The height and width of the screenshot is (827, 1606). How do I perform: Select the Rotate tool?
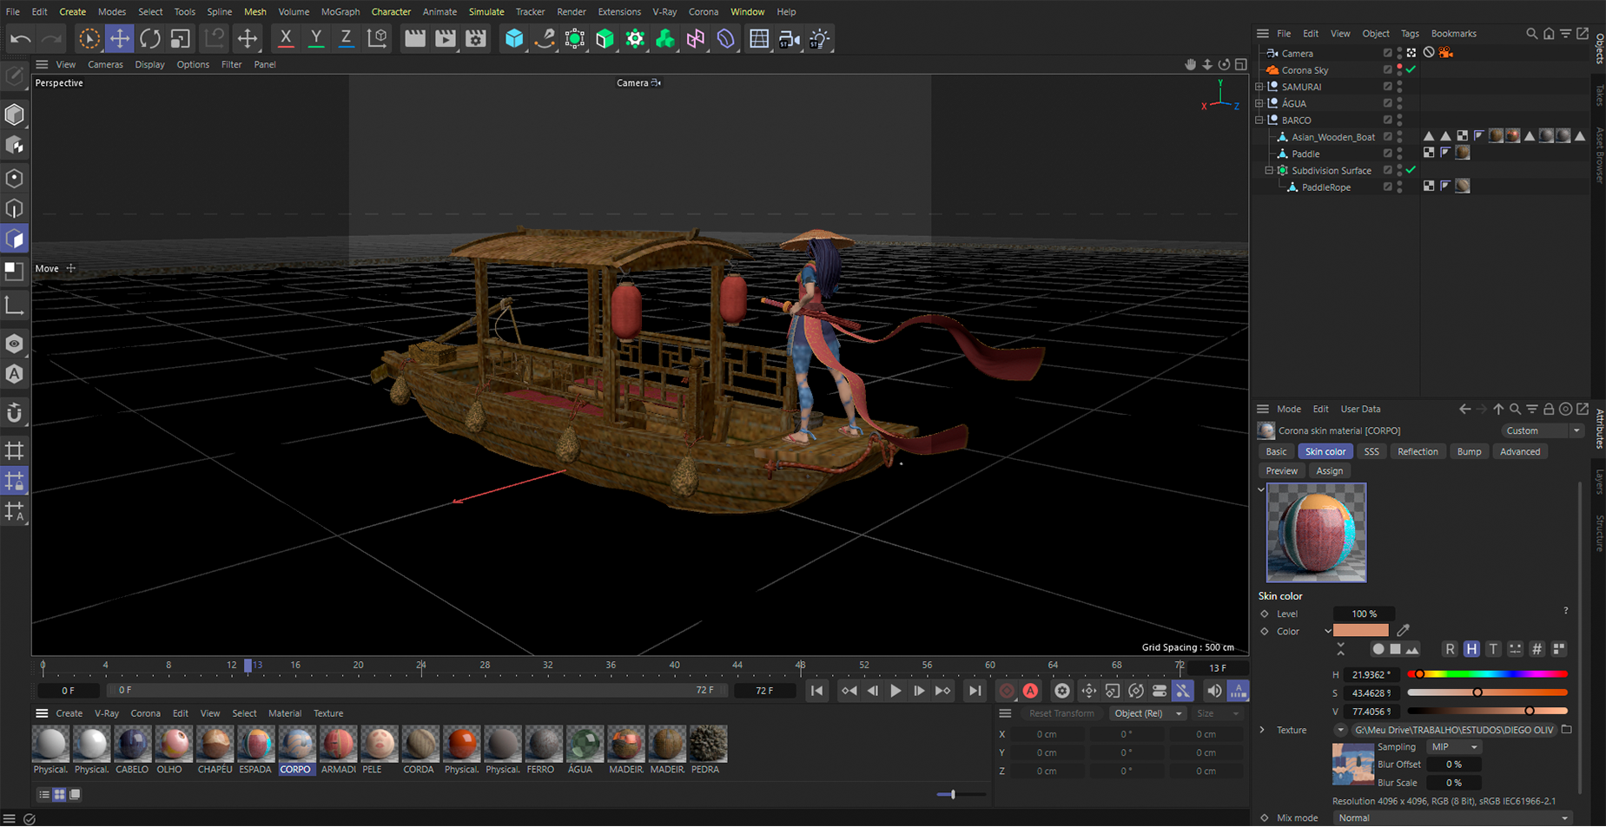click(x=149, y=38)
